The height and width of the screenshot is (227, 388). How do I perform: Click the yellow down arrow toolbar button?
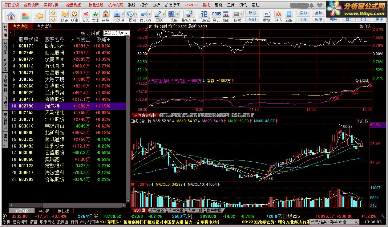[53, 19]
